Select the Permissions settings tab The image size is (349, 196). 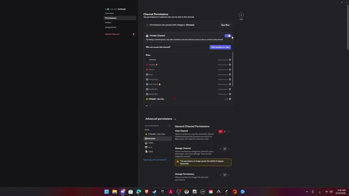(120, 18)
